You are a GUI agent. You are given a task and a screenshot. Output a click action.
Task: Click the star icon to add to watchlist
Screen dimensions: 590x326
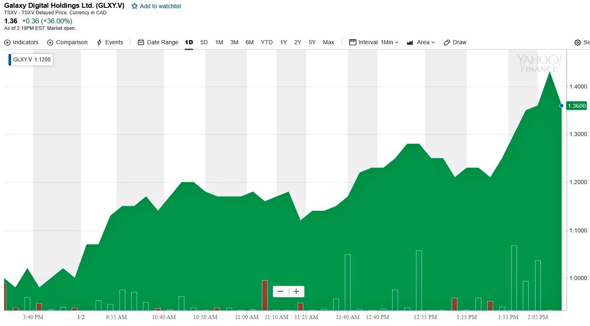134,6
